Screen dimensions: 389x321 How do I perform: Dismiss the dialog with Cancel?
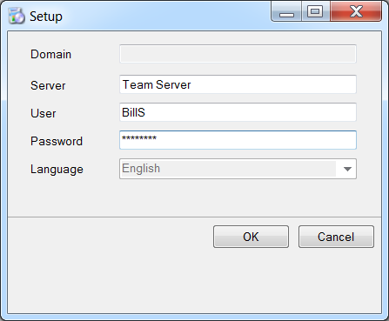click(x=336, y=237)
